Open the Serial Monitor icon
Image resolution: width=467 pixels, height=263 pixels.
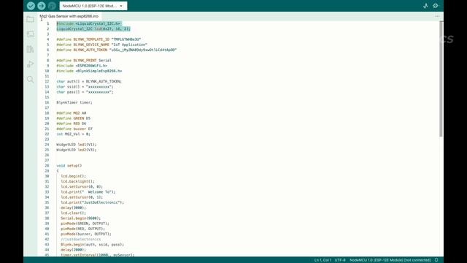click(436, 6)
